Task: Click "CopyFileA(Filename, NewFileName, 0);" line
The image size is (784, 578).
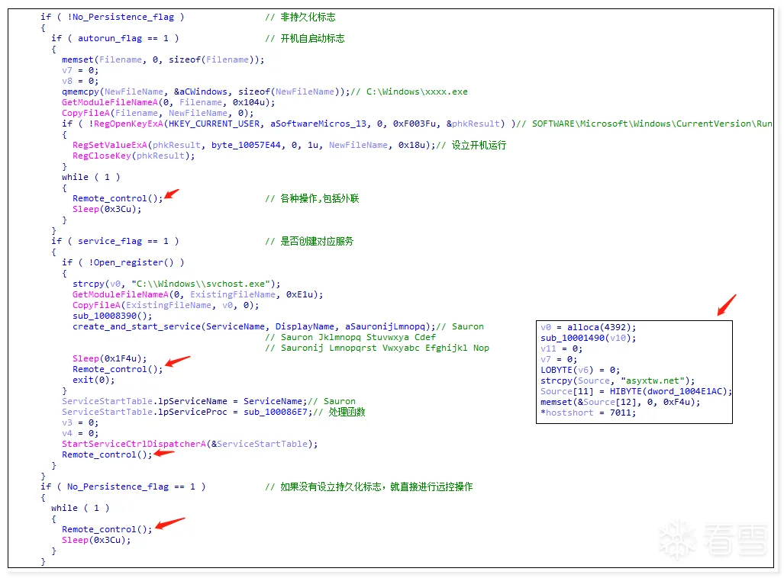Action: (x=157, y=114)
